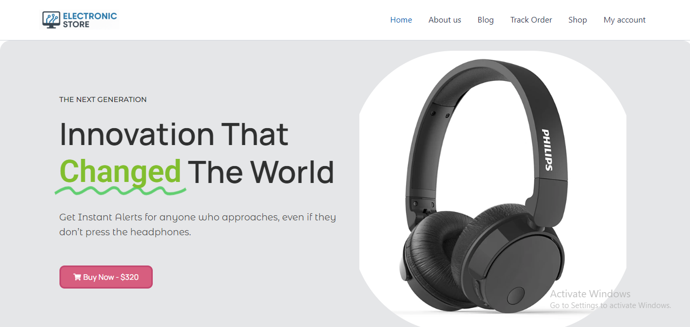
Task: Click the Buy Now - $320 button
Action: 106,277
